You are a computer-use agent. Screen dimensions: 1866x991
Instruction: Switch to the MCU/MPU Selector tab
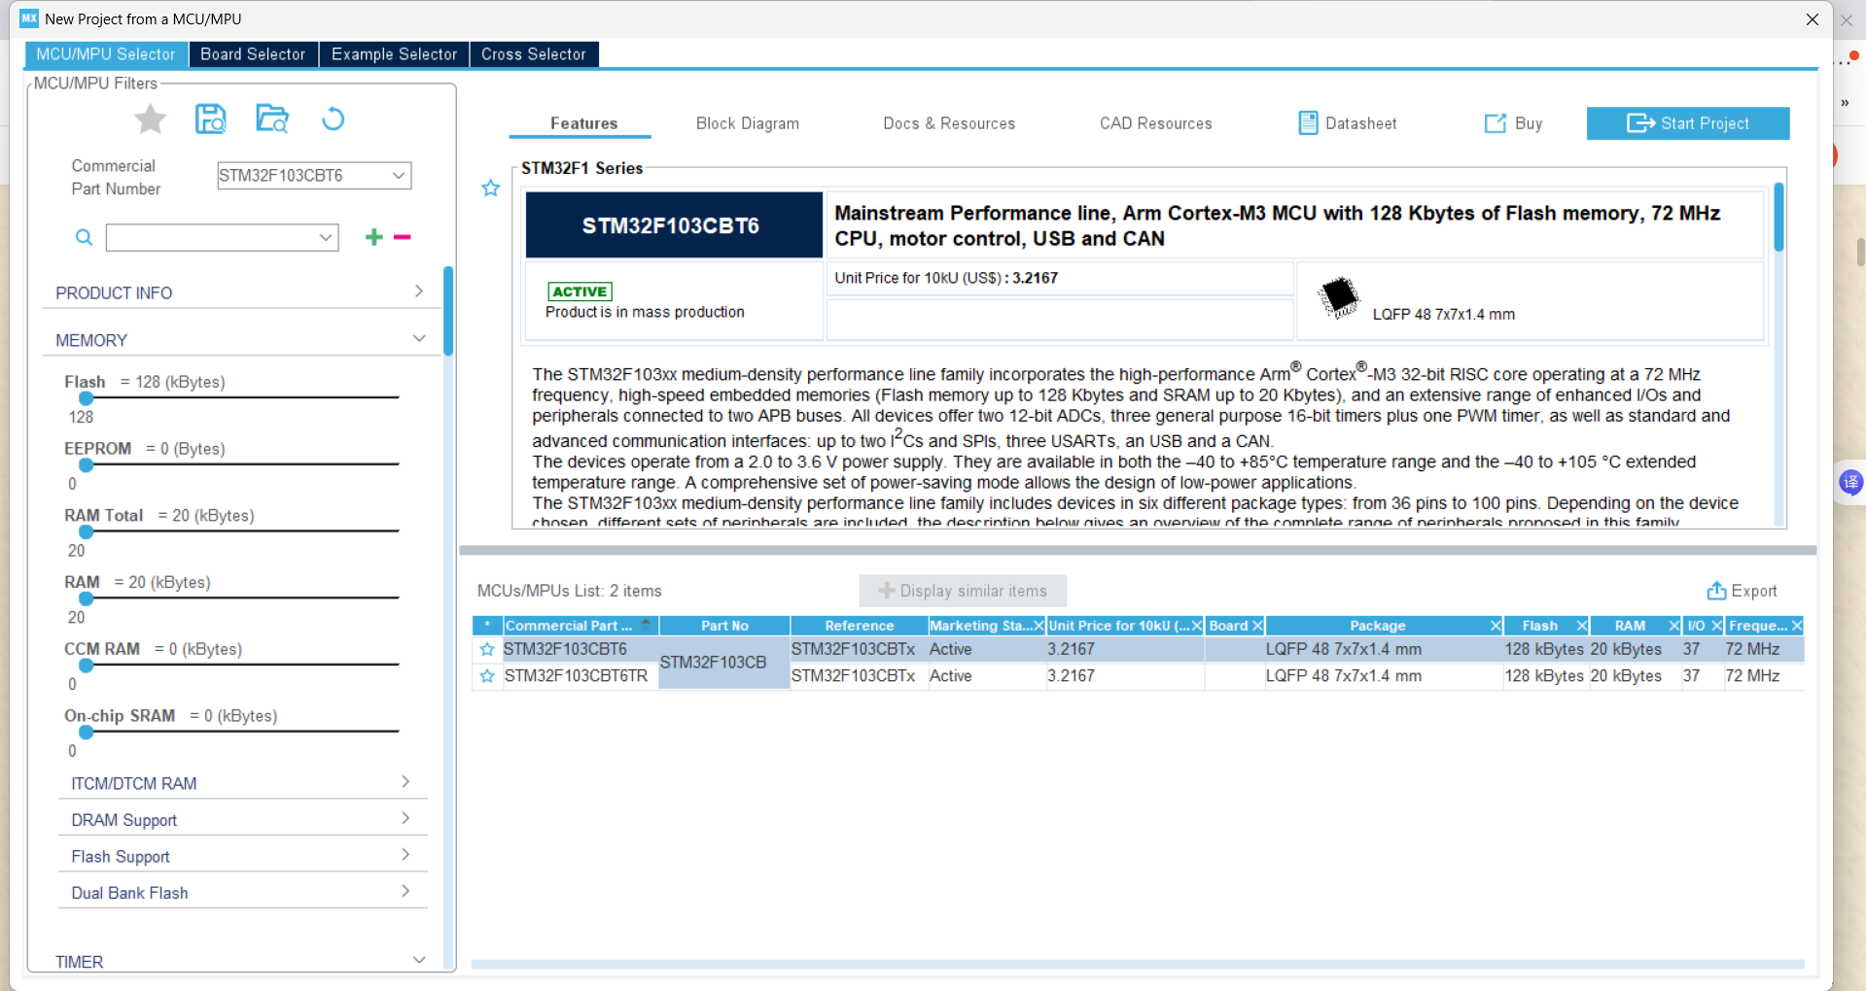click(x=106, y=54)
